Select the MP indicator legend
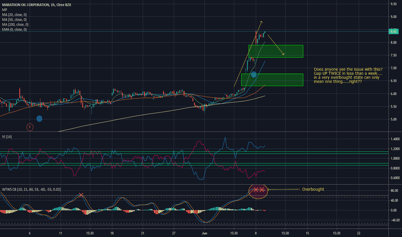The height and width of the screenshot is (237, 402). [x=5, y=10]
